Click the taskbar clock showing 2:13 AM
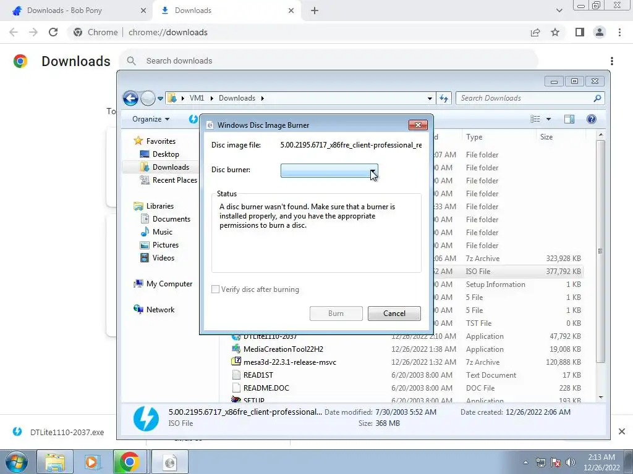Screen dimensions: 633x474 click(x=601, y=462)
